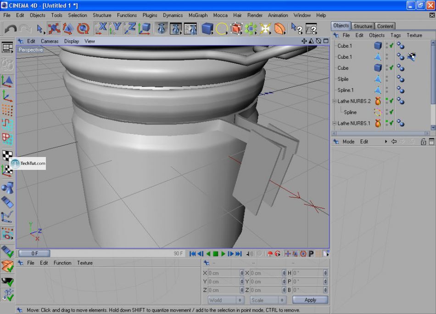Click the context help cursor icon
Image resolution: width=436 pixels, height=314 pixels.
point(296,28)
